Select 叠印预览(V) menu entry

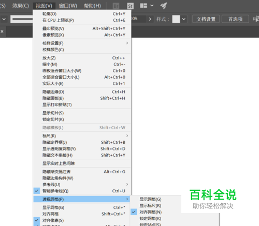click(82, 28)
